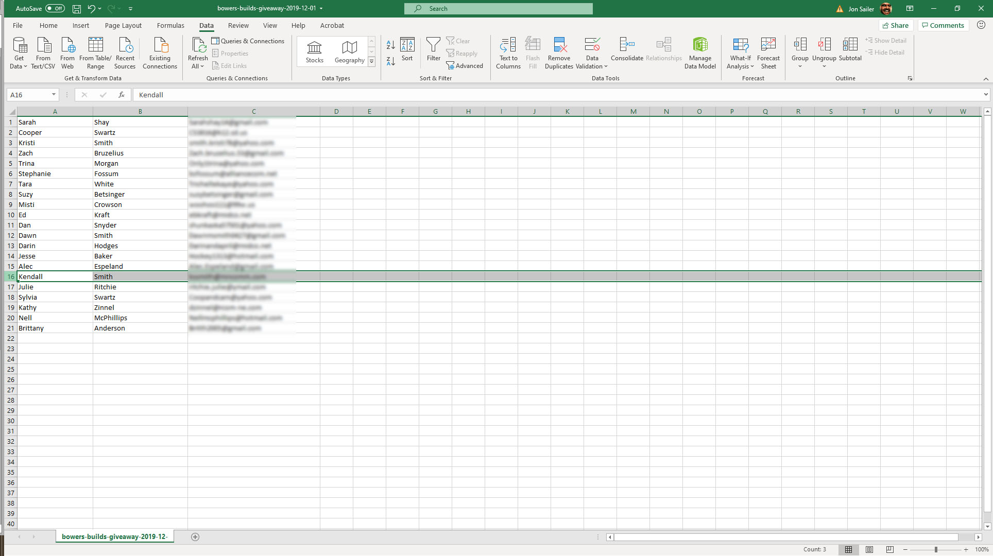The image size is (993, 556).
Task: Open the Formulas ribbon tab
Action: point(170,25)
